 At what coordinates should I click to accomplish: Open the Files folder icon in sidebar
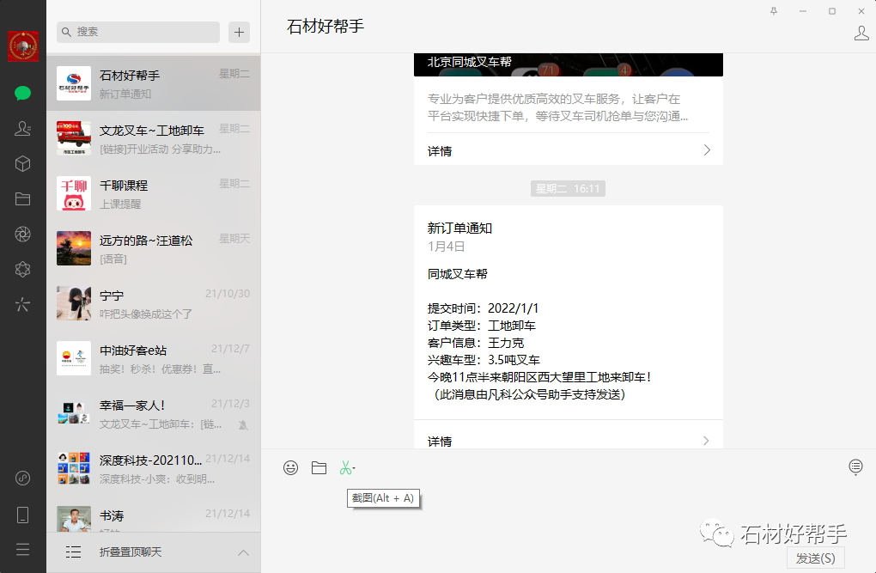pos(22,199)
